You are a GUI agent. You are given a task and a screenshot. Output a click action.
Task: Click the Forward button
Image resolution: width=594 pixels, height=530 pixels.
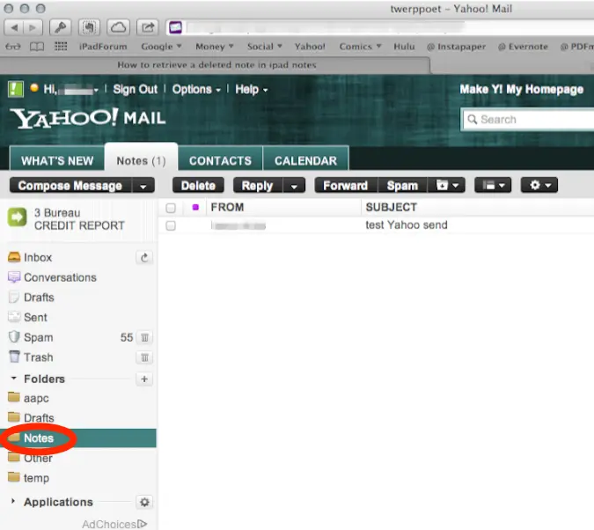click(345, 186)
